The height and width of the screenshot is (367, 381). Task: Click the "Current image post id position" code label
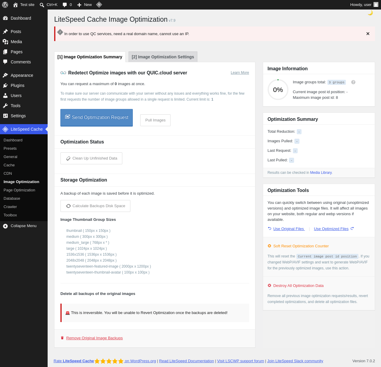pyautogui.click(x=327, y=256)
